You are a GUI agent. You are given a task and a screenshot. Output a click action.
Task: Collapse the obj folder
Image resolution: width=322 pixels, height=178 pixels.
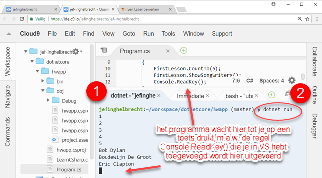tap(43, 90)
